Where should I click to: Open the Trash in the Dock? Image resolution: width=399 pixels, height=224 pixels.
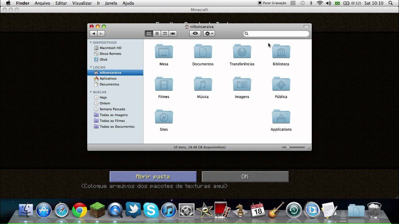374,210
